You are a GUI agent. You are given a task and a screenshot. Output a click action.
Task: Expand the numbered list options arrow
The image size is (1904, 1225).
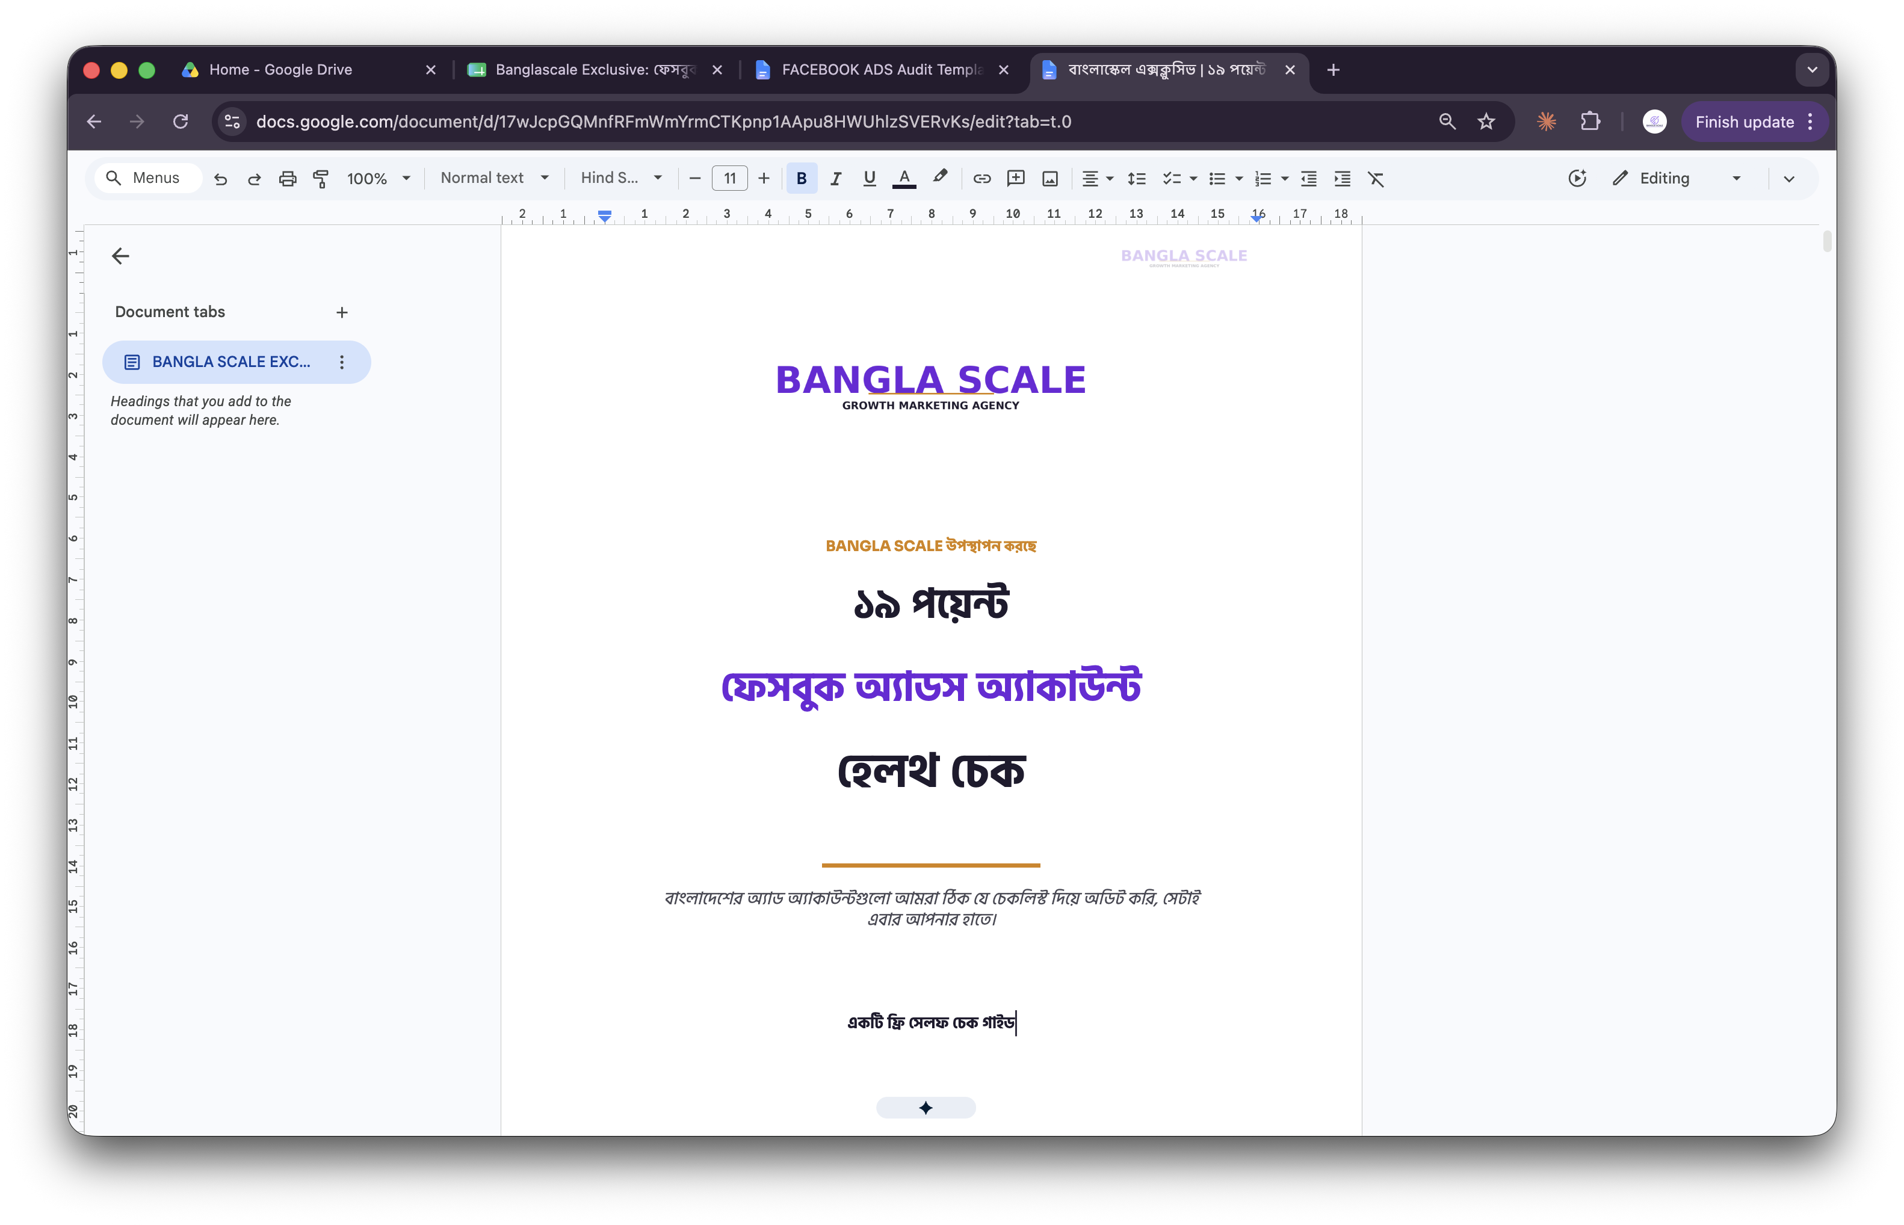(1284, 179)
